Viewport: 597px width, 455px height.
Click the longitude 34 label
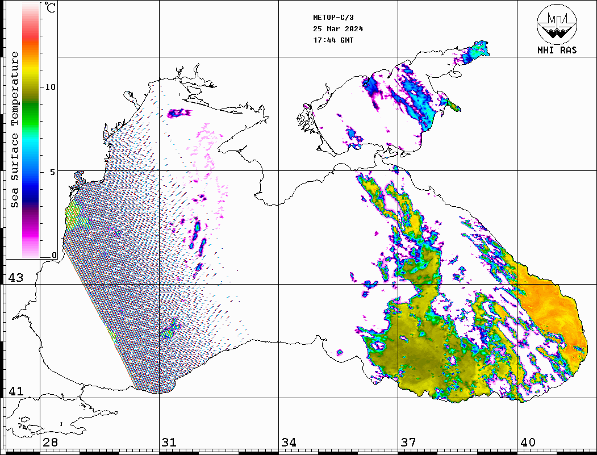pyautogui.click(x=289, y=443)
